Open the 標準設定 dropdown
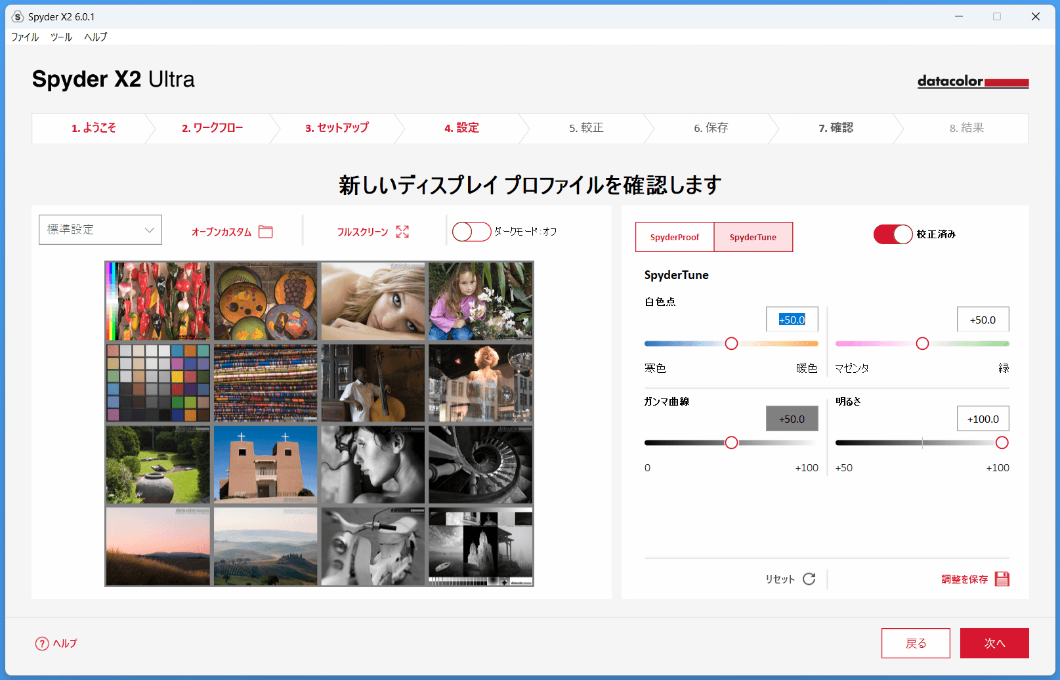 point(100,230)
